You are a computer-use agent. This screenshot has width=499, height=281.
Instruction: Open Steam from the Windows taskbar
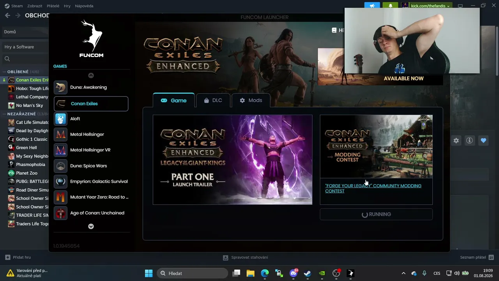click(x=308, y=273)
